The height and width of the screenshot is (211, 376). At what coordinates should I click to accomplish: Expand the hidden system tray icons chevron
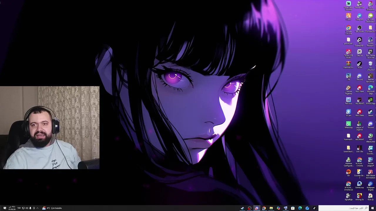coord(37,208)
